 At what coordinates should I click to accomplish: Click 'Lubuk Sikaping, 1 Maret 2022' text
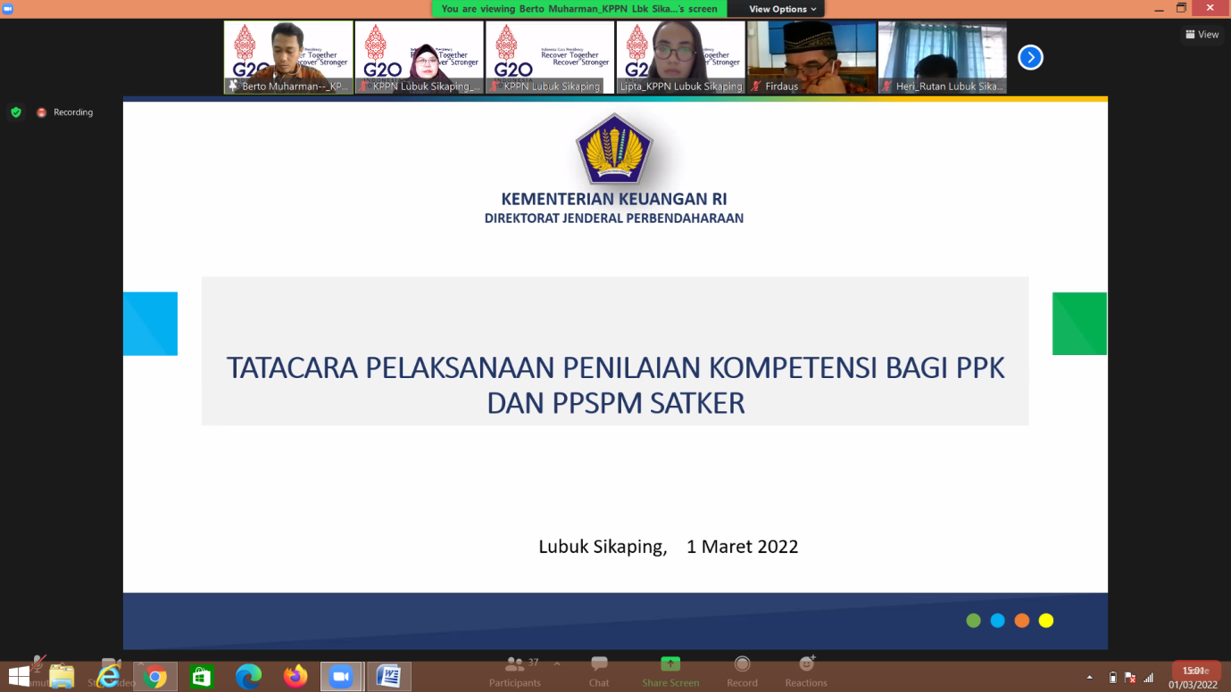click(669, 547)
